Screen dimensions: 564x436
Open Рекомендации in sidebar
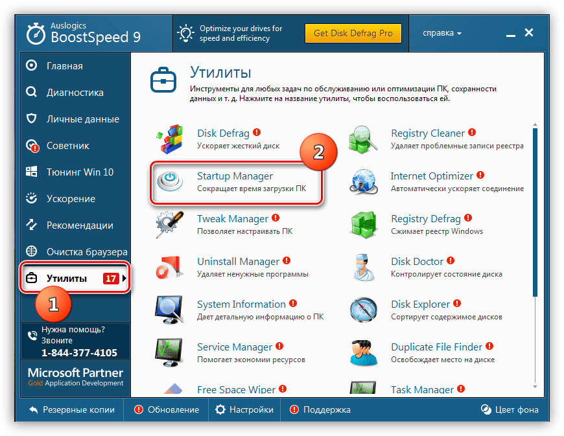pyautogui.click(x=75, y=225)
